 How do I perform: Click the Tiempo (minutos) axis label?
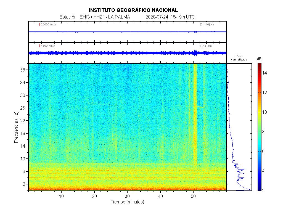pos(127,202)
